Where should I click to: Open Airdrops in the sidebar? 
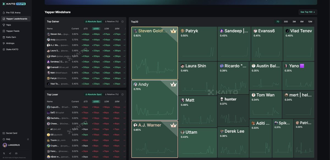click(16, 43)
